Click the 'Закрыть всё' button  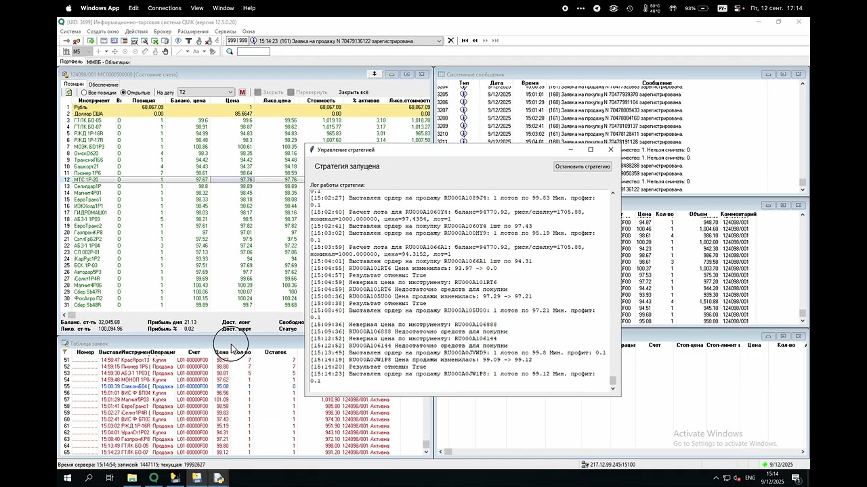[354, 92]
